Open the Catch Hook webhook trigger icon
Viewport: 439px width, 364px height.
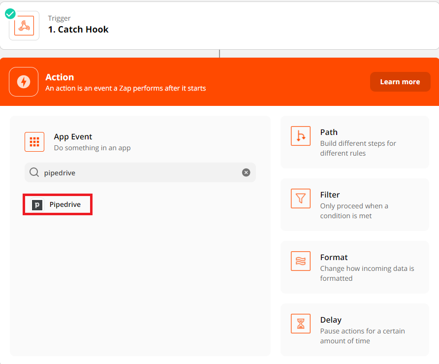[x=24, y=26]
